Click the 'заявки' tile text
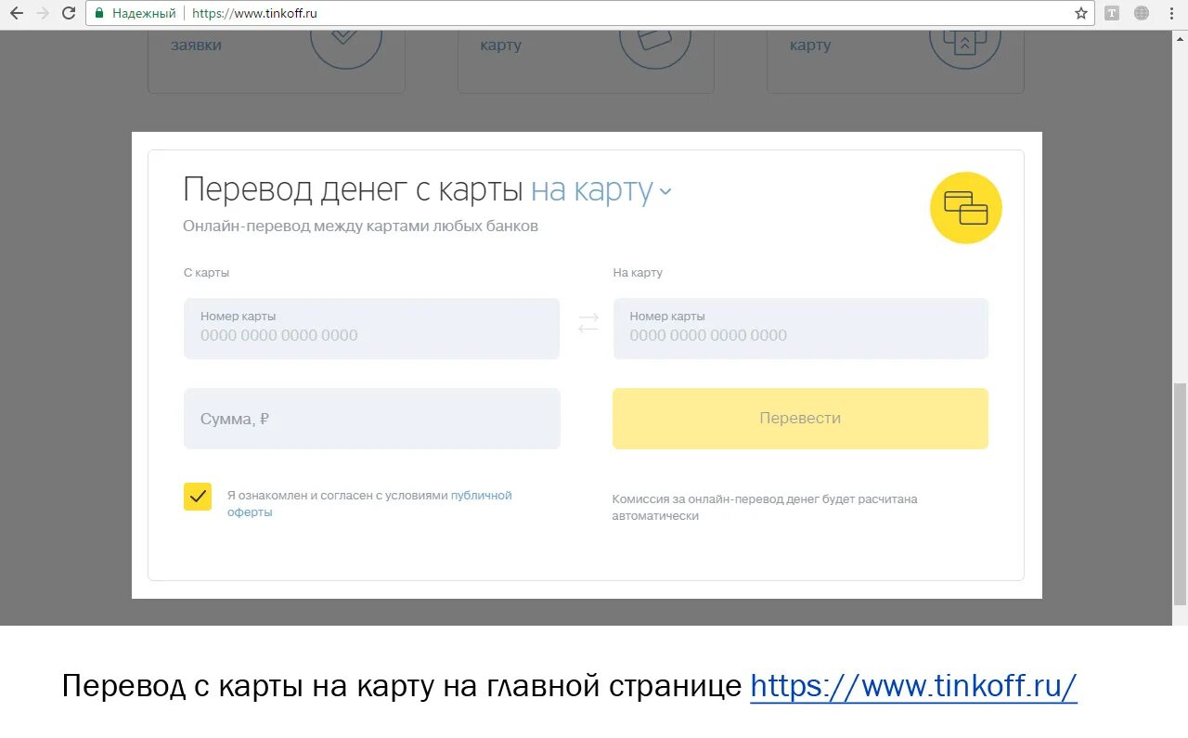The height and width of the screenshot is (738, 1188). point(196,45)
